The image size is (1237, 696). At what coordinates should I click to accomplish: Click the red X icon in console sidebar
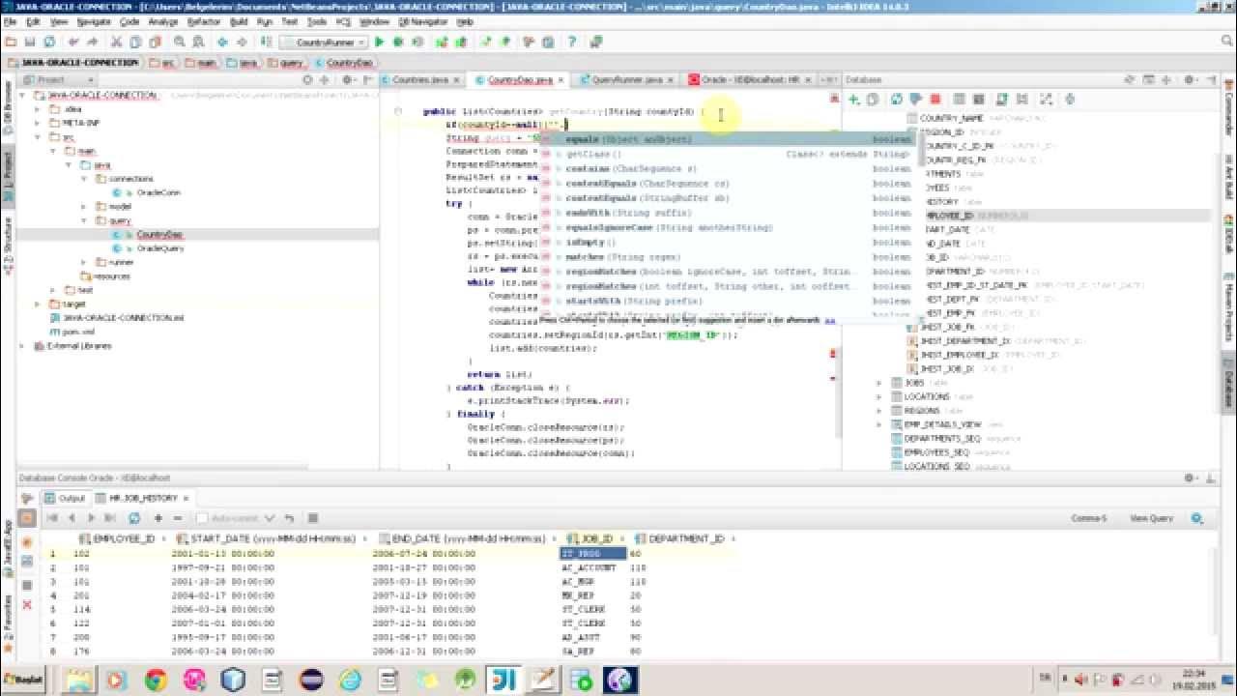point(27,605)
